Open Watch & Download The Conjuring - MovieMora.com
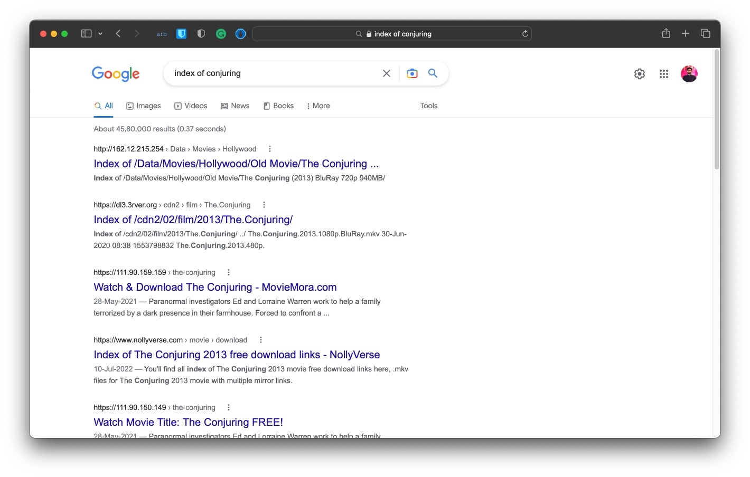This screenshot has height=477, width=750. (215, 287)
